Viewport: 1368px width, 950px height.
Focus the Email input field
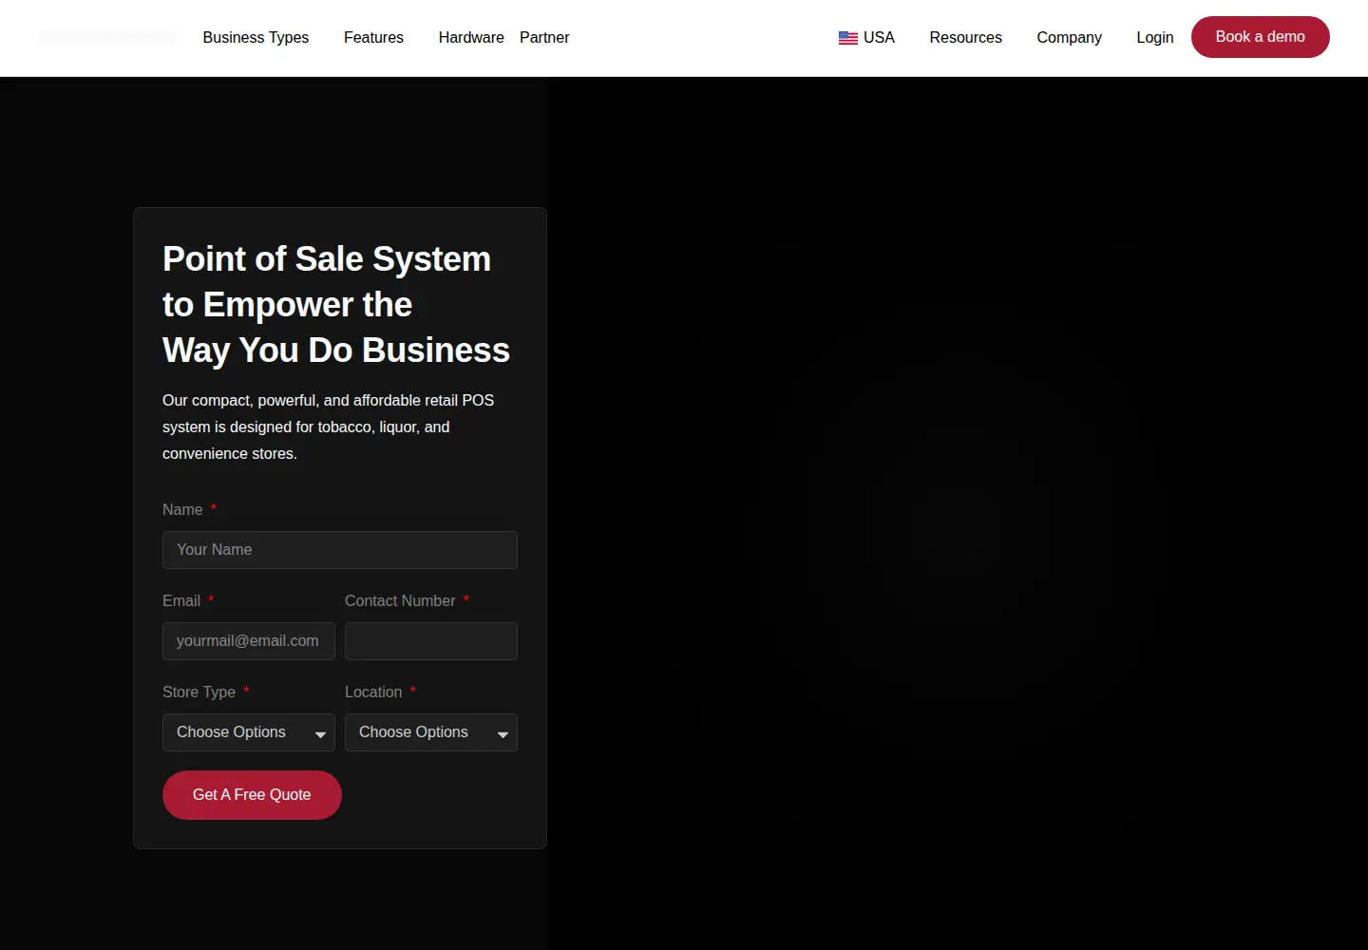(x=249, y=641)
